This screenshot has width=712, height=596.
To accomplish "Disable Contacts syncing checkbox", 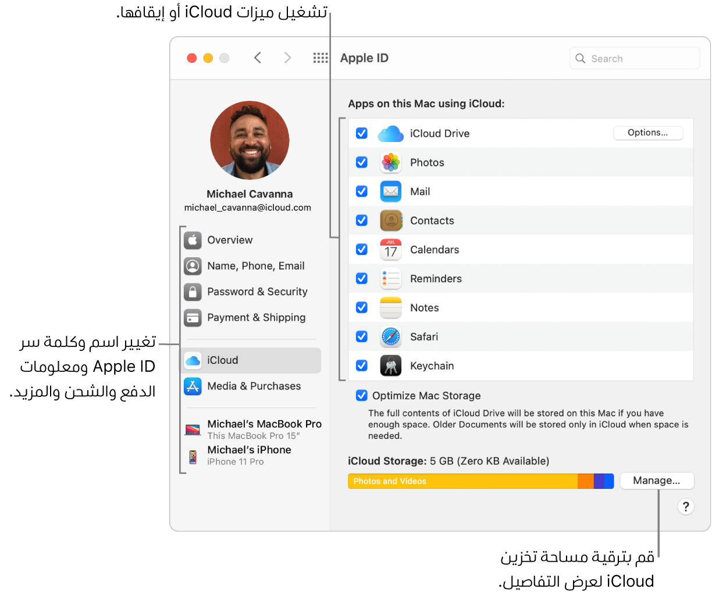I will [x=362, y=221].
